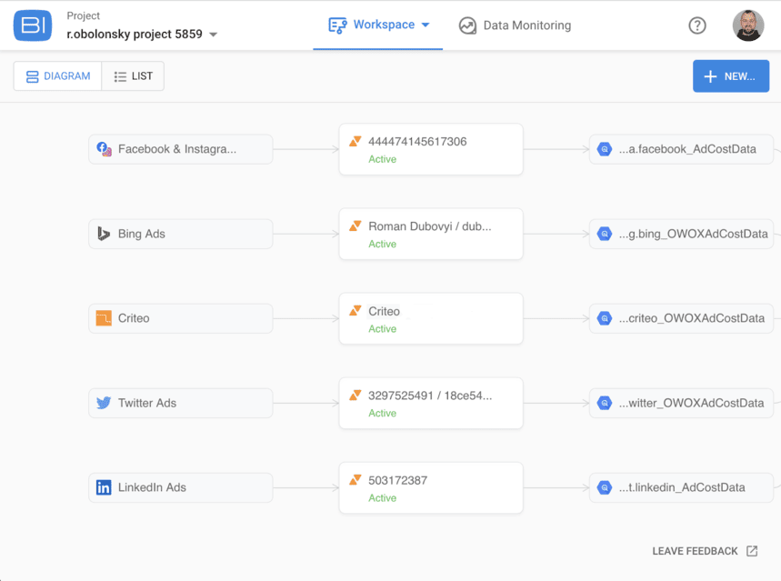Click the Criteo source icon
This screenshot has width=781, height=581.
click(x=104, y=318)
